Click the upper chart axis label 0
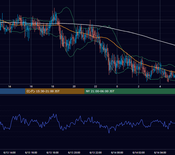Viewport: 175px width, 155px height. click(117, 87)
